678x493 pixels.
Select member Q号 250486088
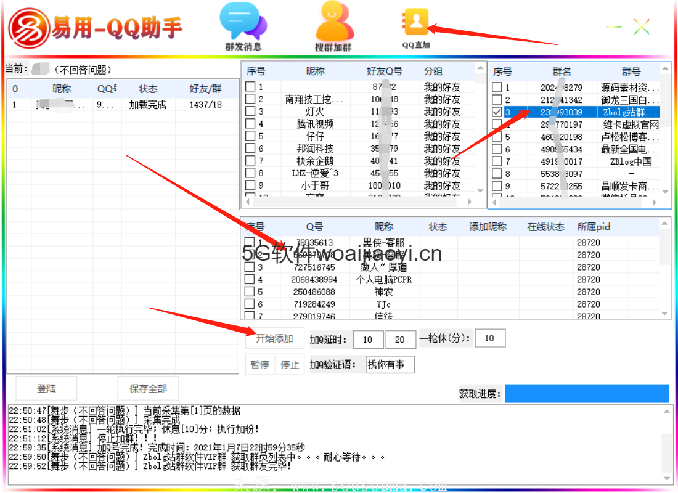pyautogui.click(x=314, y=292)
